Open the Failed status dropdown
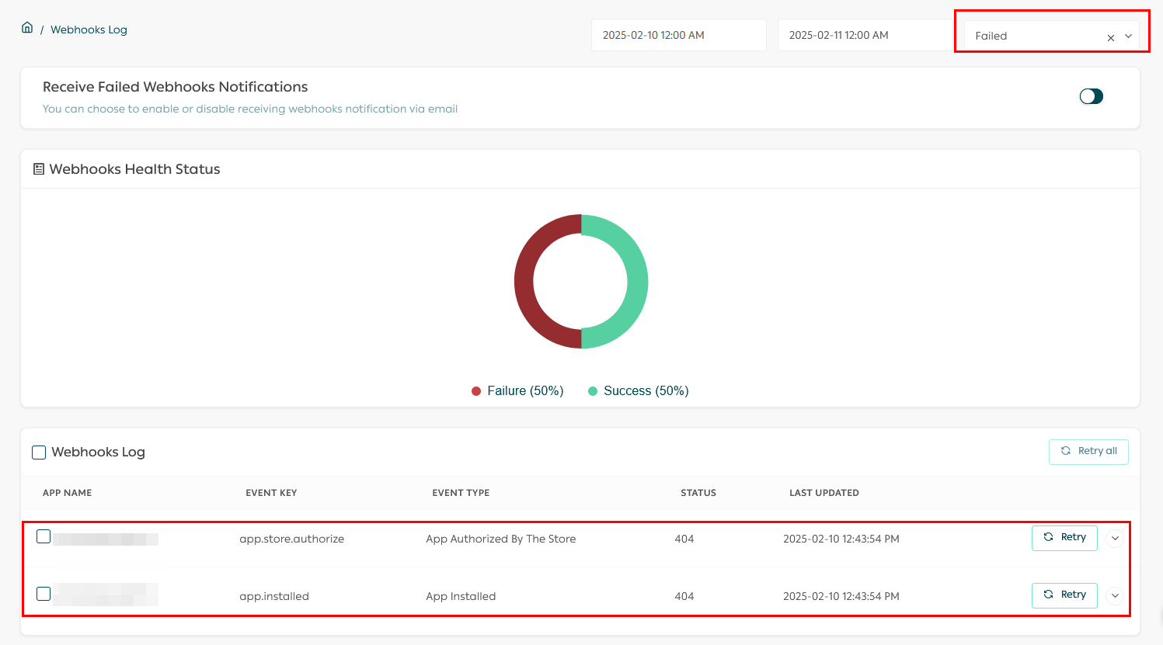The height and width of the screenshot is (645, 1163). tap(1128, 36)
